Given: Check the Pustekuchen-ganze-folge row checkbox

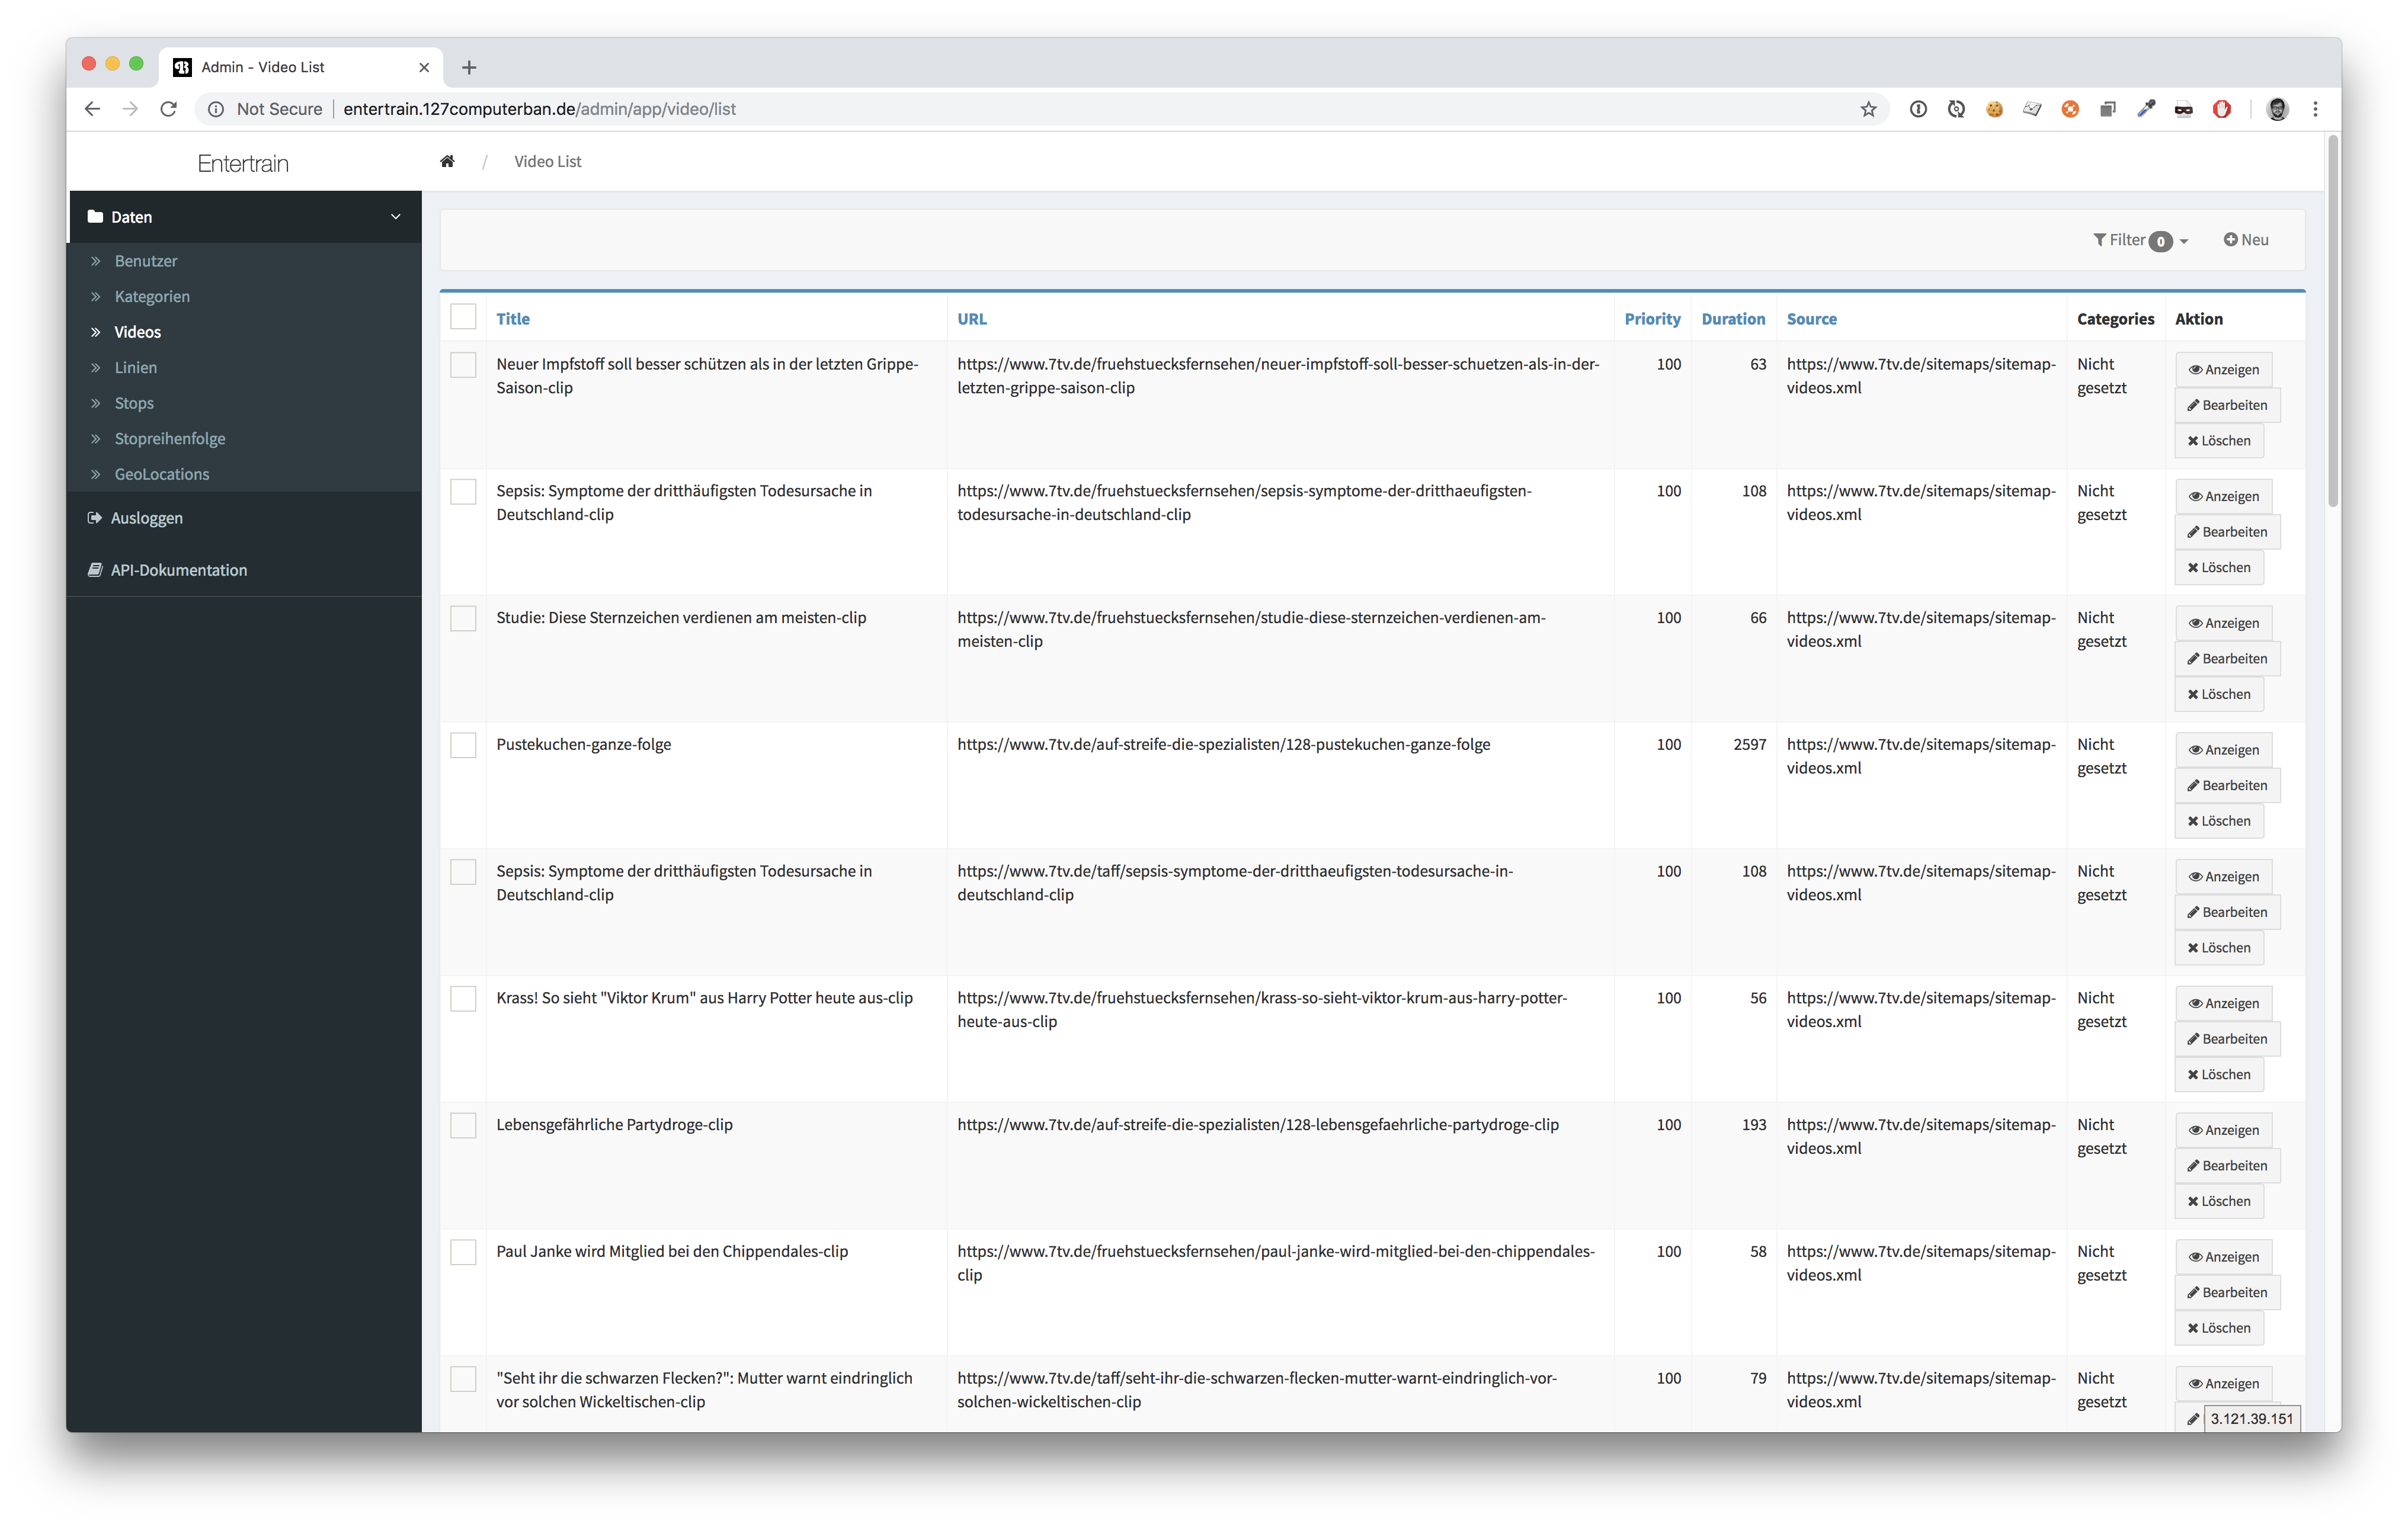Looking at the screenshot, I should [x=463, y=746].
